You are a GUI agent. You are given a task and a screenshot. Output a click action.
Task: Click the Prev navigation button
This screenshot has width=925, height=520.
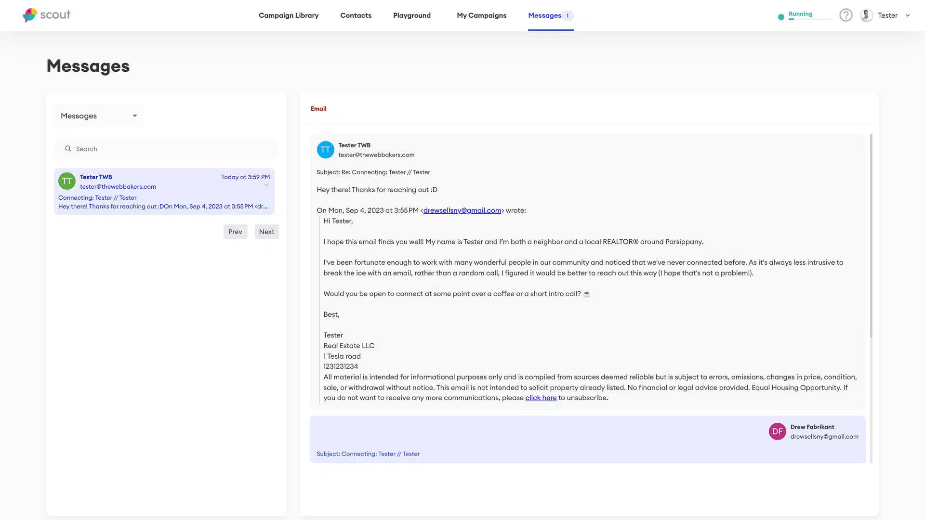click(x=235, y=231)
